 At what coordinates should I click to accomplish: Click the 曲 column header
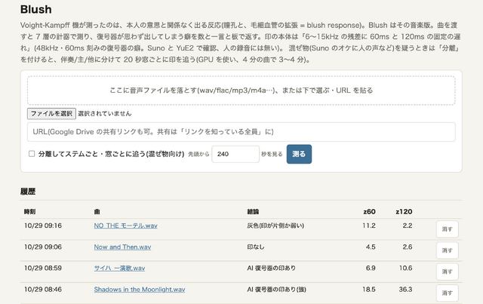(x=97, y=212)
